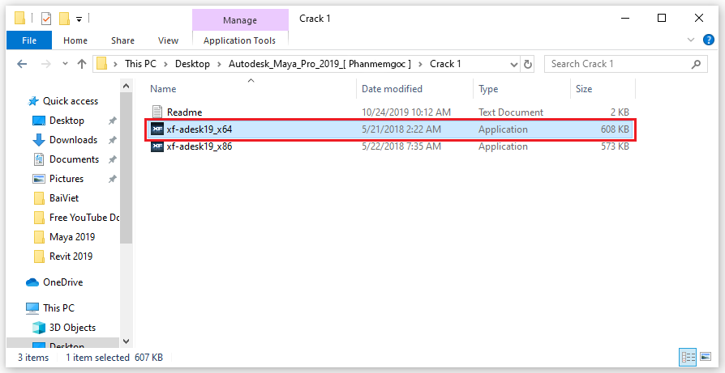Select the Manage contextual tab
This screenshot has height=373, width=725.
239,20
